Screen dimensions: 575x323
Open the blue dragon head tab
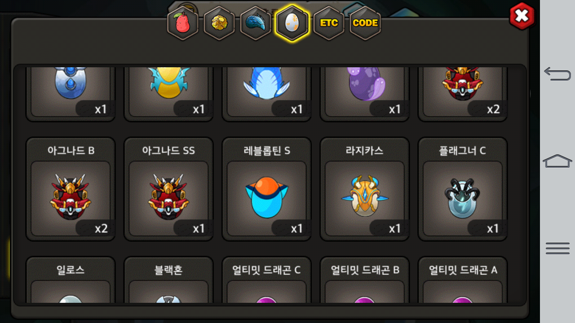(x=256, y=23)
